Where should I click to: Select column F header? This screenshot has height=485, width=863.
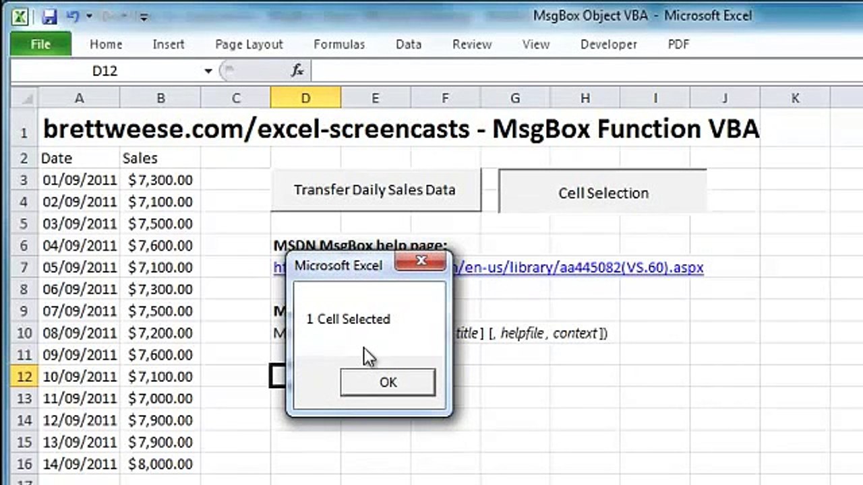[445, 98]
